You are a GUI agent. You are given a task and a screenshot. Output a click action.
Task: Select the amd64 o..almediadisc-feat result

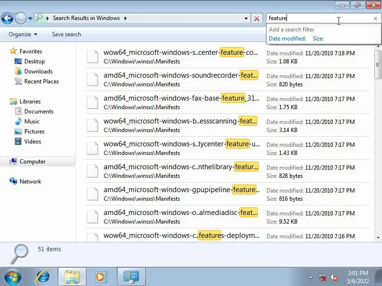pos(227,217)
